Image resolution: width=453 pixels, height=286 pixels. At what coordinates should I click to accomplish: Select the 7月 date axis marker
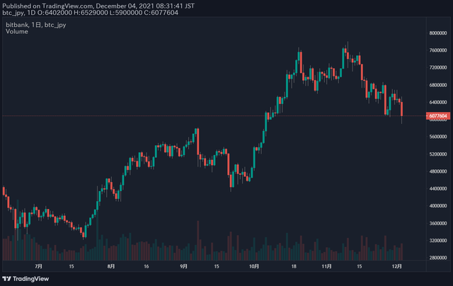[x=38, y=266]
